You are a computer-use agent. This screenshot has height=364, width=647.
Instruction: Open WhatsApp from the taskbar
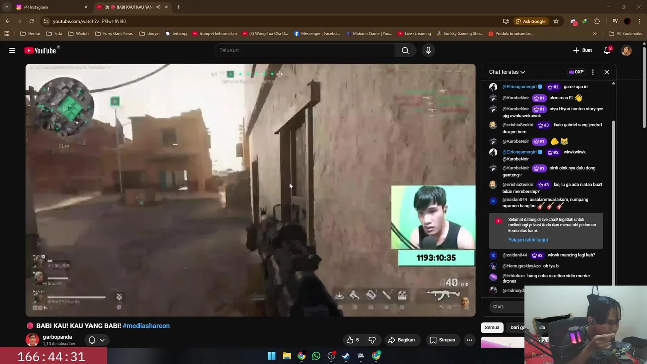tap(316, 356)
